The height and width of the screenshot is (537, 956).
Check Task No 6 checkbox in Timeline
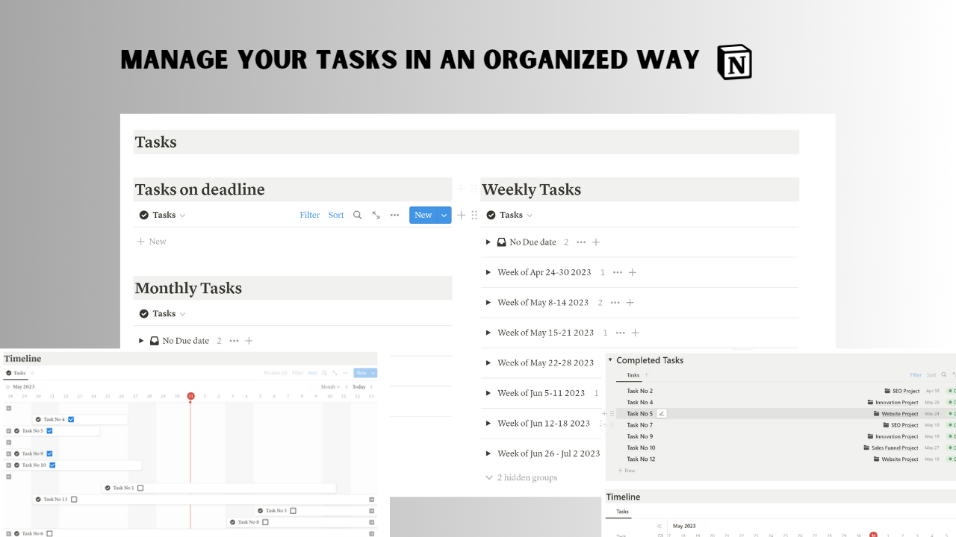(x=49, y=533)
